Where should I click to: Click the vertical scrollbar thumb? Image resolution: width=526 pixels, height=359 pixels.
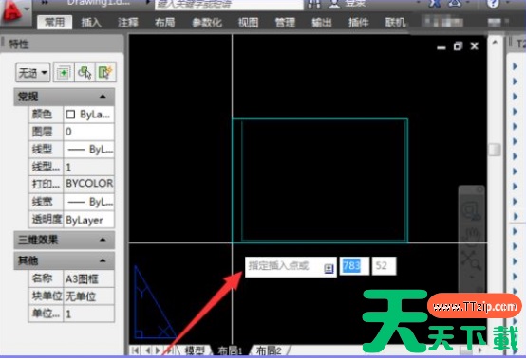point(495,150)
